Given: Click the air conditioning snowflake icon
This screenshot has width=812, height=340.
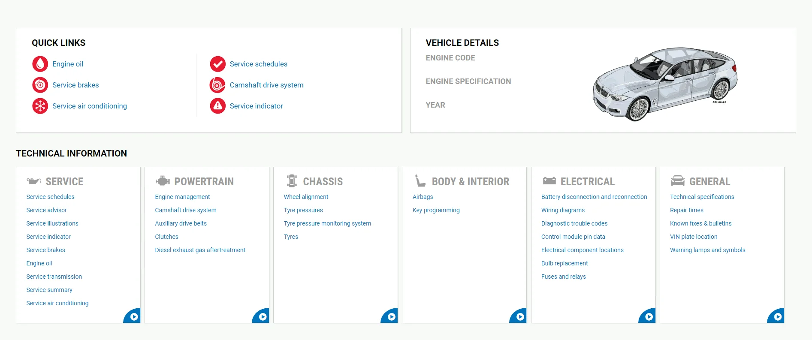Looking at the screenshot, I should tap(40, 106).
